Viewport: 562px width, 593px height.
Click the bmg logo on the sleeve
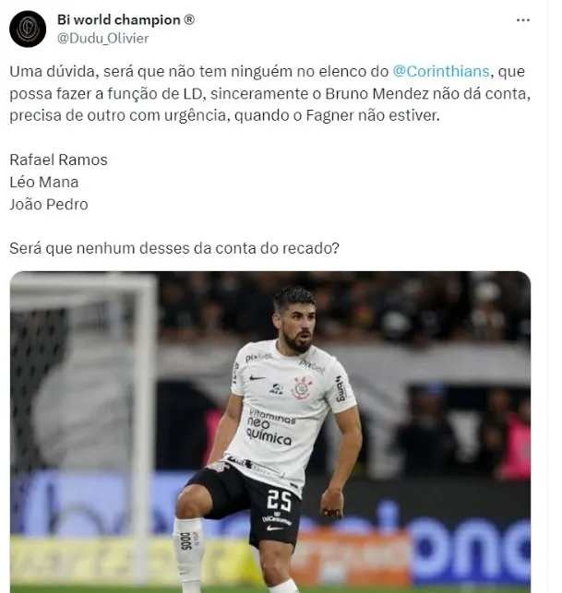click(x=341, y=388)
